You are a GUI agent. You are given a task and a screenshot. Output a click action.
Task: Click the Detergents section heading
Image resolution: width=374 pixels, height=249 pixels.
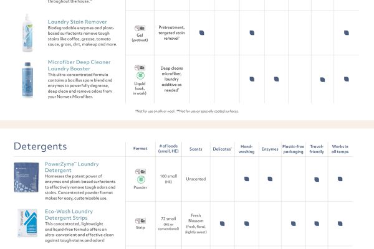click(x=40, y=147)
